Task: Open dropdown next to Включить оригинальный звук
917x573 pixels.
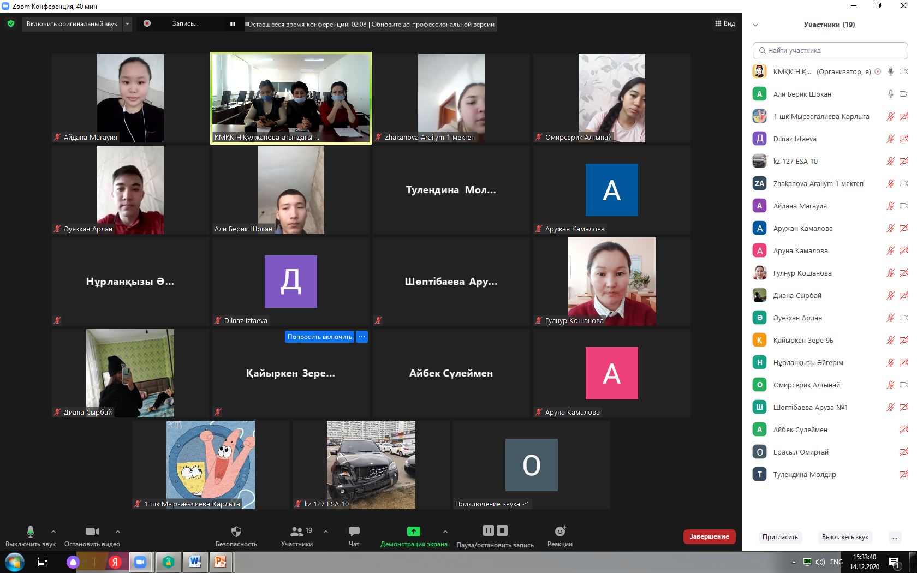Action: point(127,24)
